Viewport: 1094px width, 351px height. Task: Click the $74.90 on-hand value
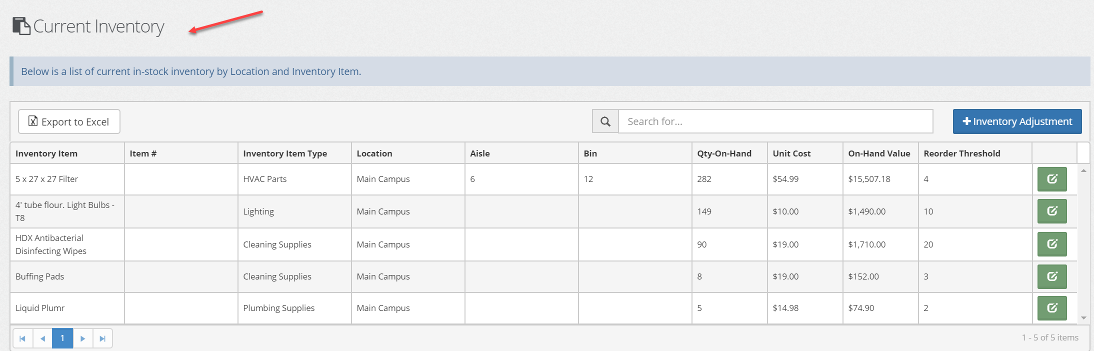coord(861,308)
